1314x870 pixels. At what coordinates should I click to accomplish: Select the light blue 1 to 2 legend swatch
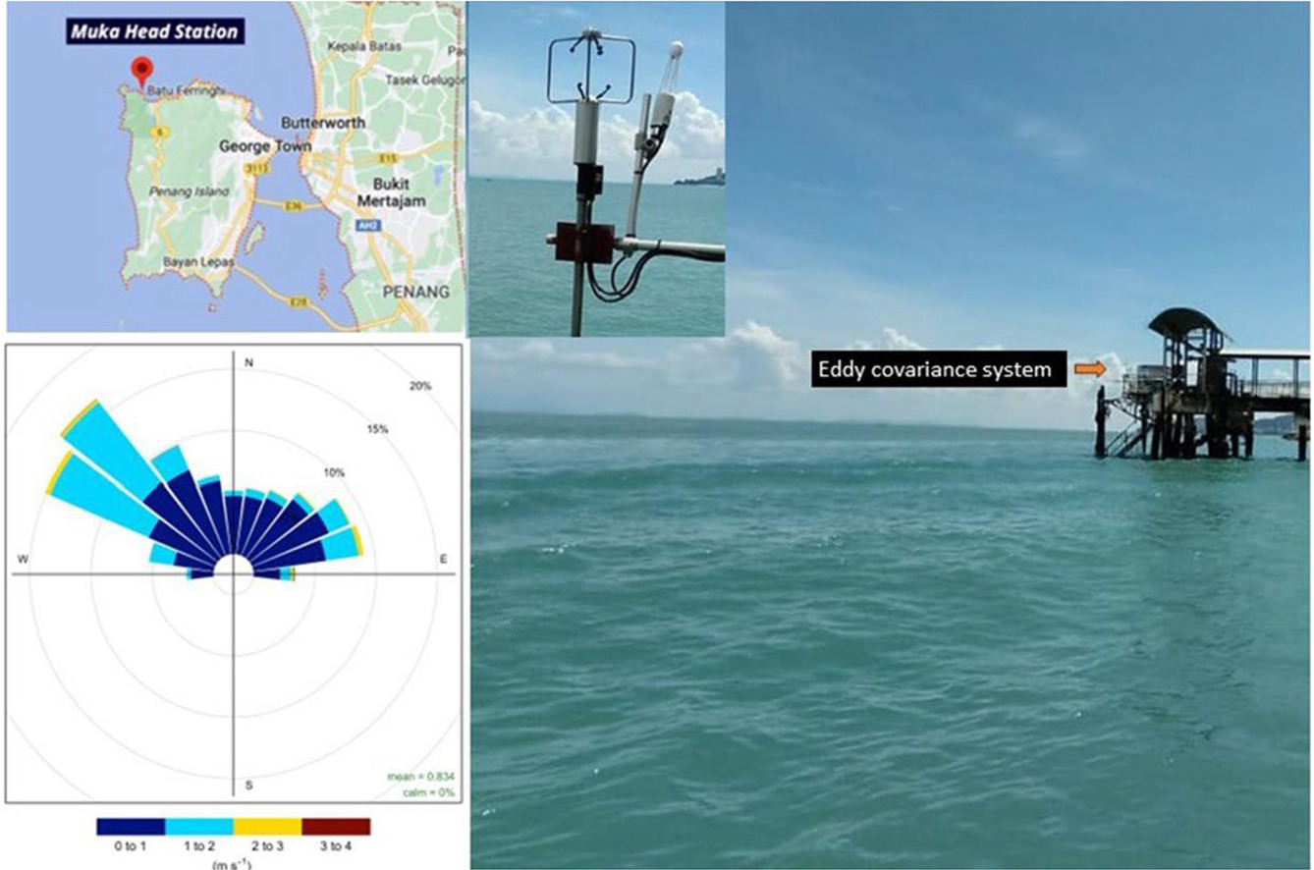[x=198, y=827]
